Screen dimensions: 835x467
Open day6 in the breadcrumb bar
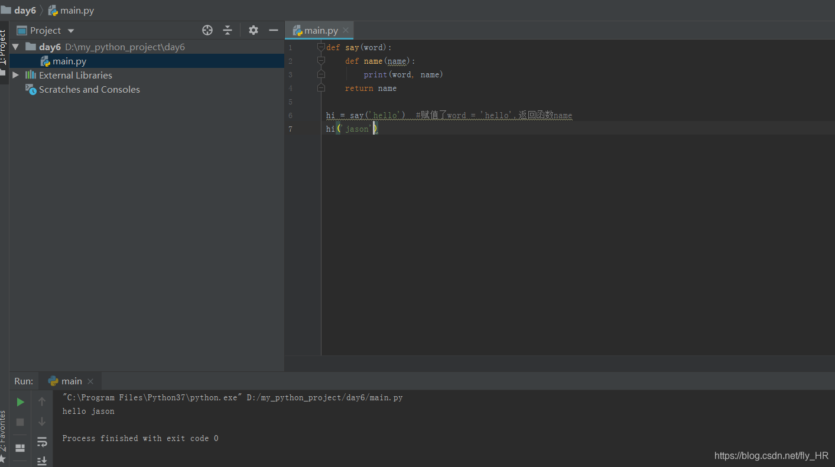(25, 10)
